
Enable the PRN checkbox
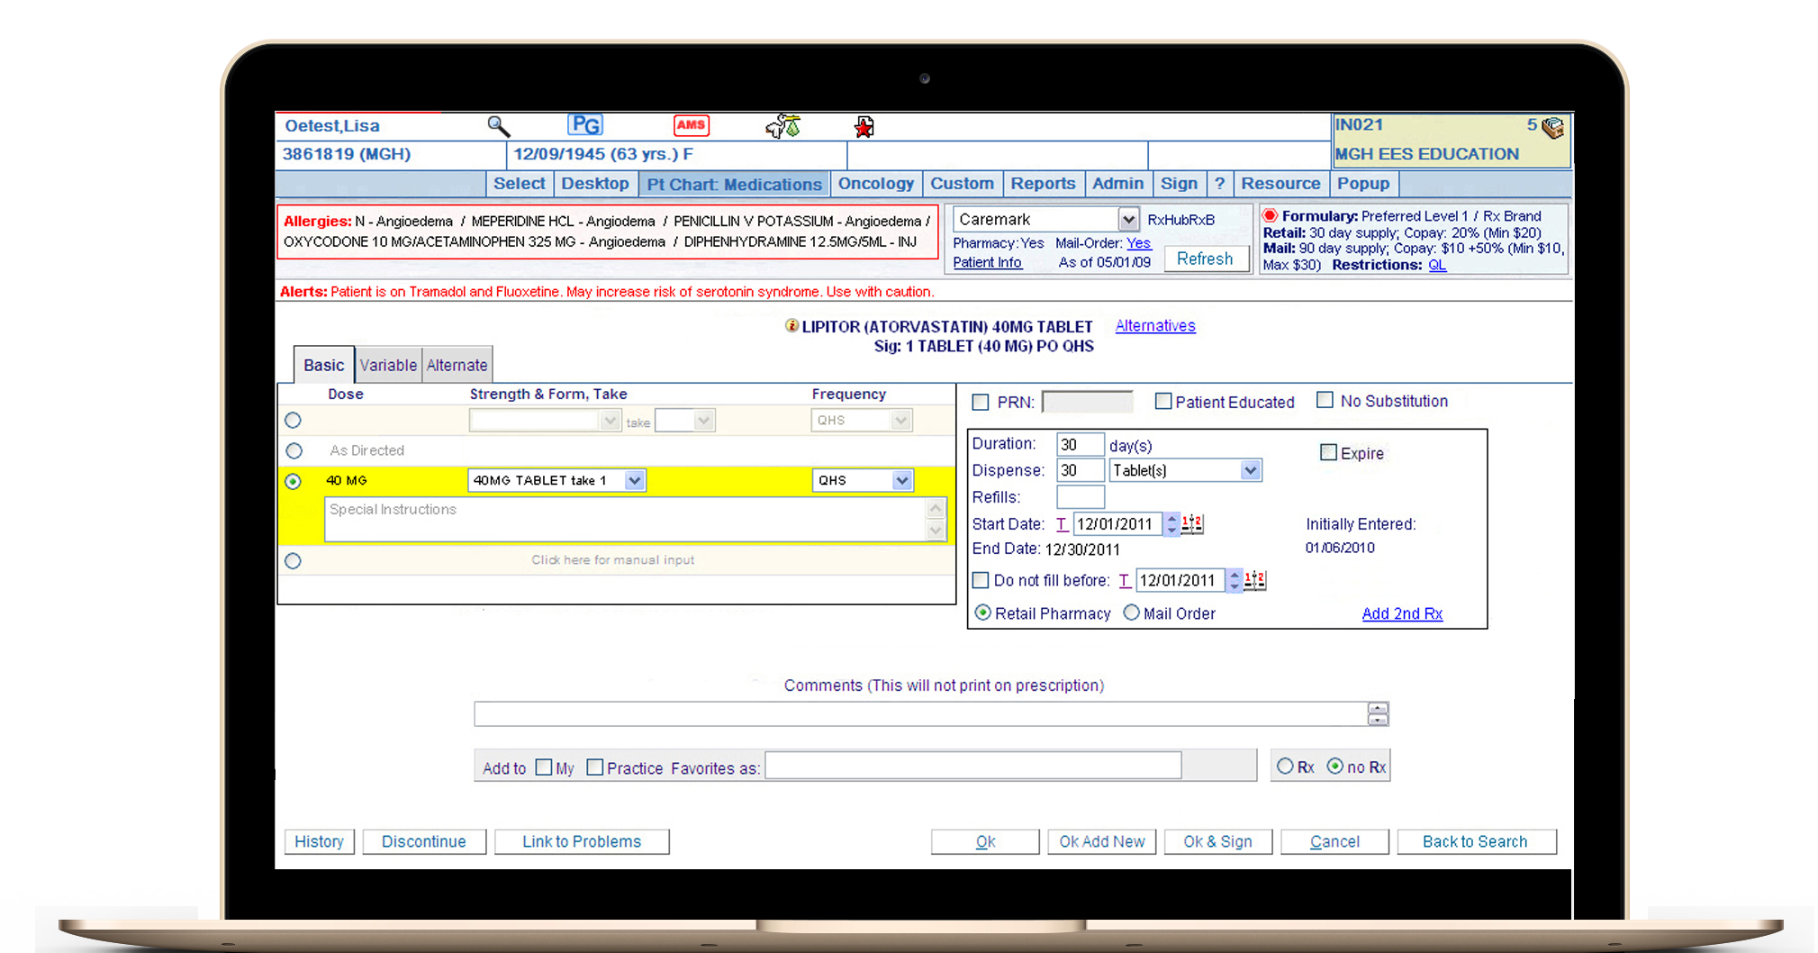pyautogui.click(x=981, y=403)
